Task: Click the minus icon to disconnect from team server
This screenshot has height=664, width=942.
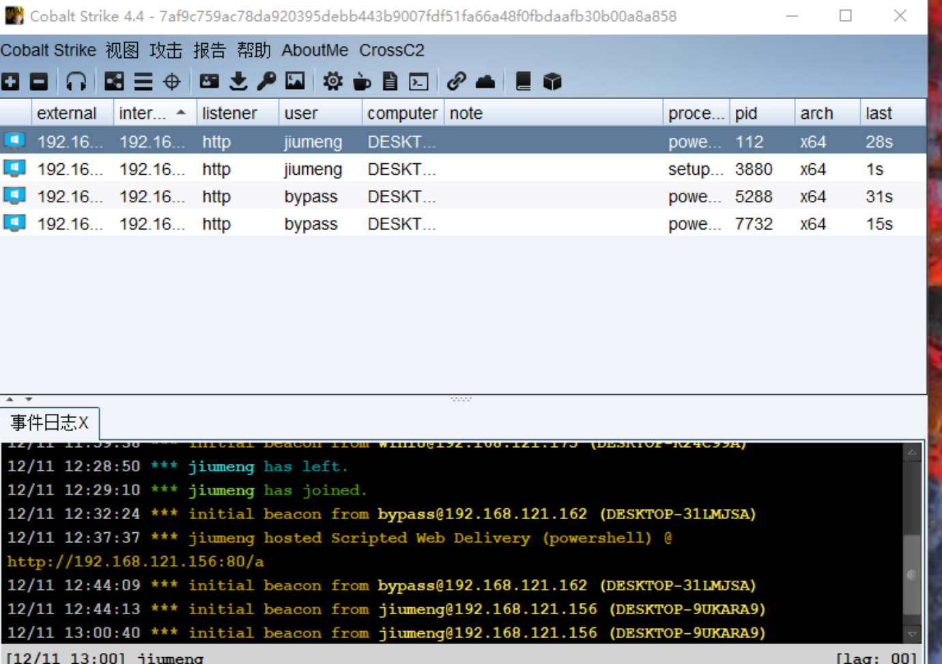Action: (39, 82)
